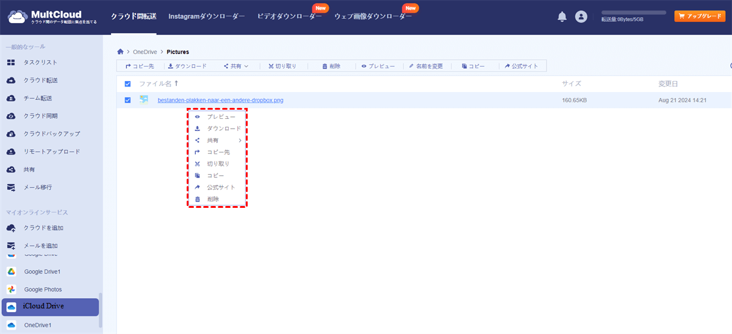
Task: Toggle the select-all checkbox in header
Action: (127, 84)
